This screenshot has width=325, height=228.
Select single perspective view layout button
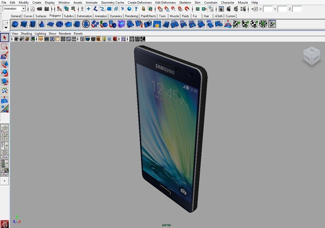pos(4,128)
